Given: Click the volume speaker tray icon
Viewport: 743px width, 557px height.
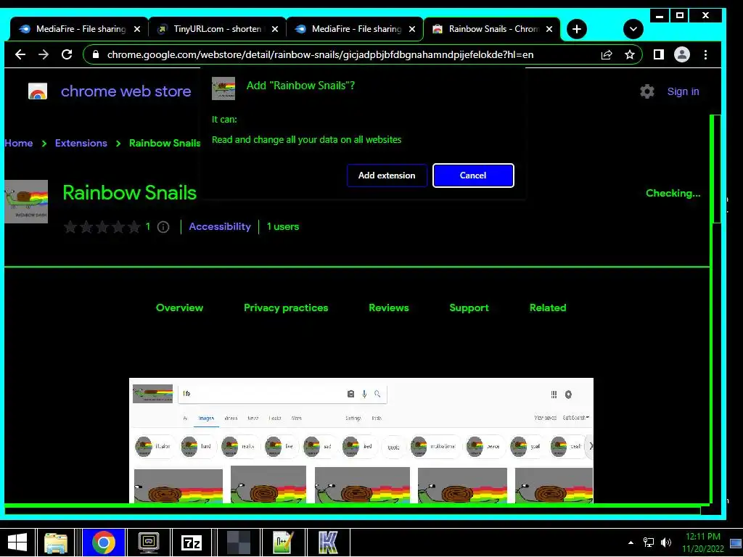Looking at the screenshot, I should pos(666,542).
